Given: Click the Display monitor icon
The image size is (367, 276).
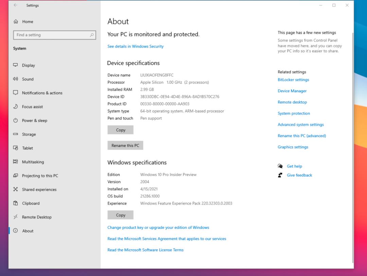Looking at the screenshot, I should [15, 65].
